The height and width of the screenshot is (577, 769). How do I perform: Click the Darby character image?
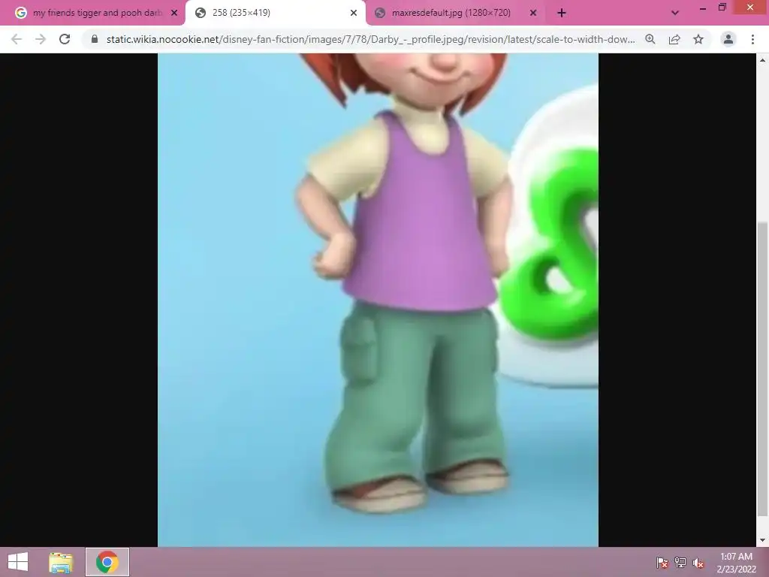tap(378, 300)
